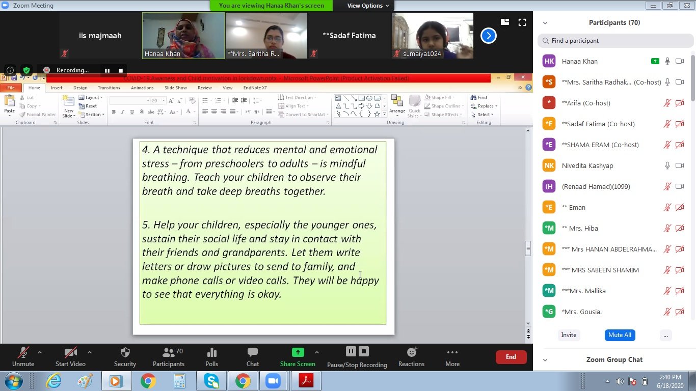Collapse the Zoom Group Chat panel chevron
This screenshot has height=391, width=696.
coord(545,360)
